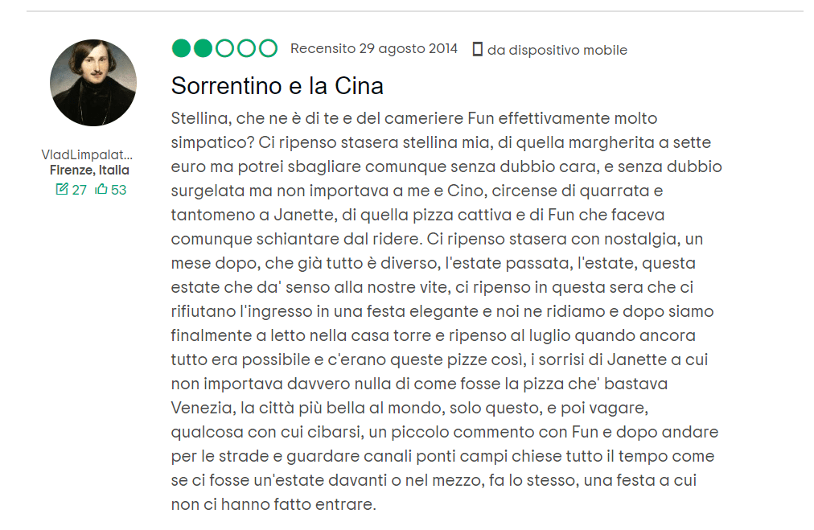Click the pencil contributions icon
This screenshot has height=530, width=814.
tap(62, 189)
